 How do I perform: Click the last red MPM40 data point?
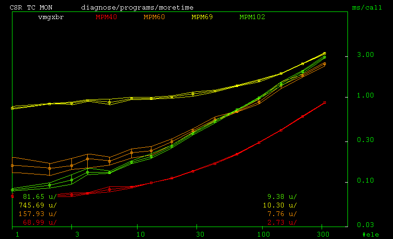click(x=324, y=102)
